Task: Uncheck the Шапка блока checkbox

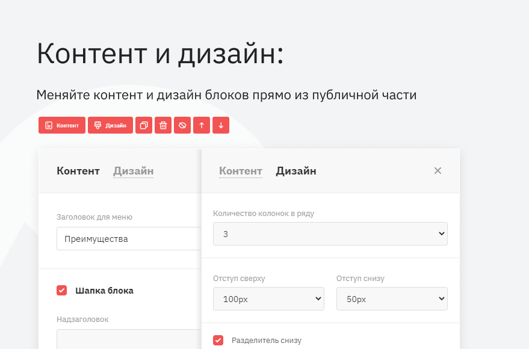Action: pos(61,291)
